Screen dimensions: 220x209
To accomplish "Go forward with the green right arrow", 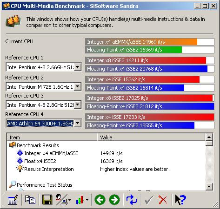I will coord(114,200).
